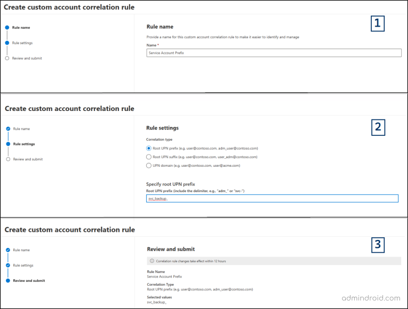On the Review page, return to the Rule settings step
The width and height of the screenshot is (408, 309).
pos(23,265)
